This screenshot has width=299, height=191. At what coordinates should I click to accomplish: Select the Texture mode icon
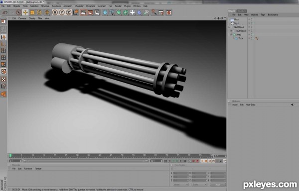point(3,79)
